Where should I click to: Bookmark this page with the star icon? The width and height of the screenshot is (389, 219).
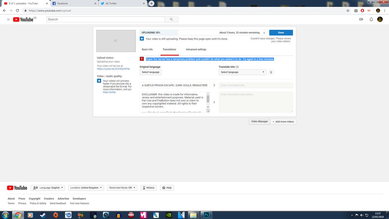pyautogui.click(x=348, y=10)
